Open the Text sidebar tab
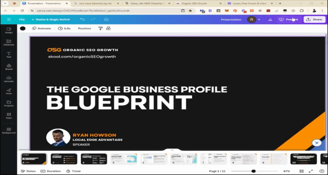The width and height of the screenshot is (328, 175). tap(9, 55)
